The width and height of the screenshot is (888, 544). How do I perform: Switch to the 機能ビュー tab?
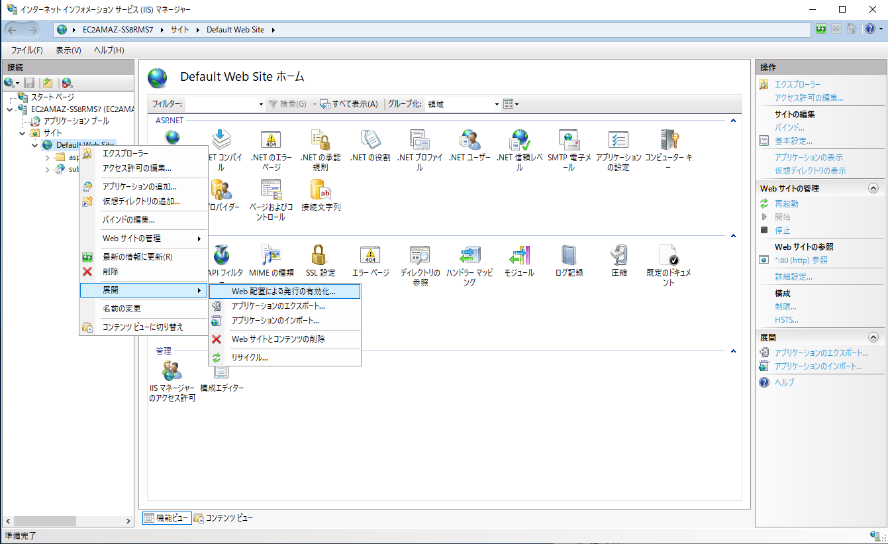point(167,518)
